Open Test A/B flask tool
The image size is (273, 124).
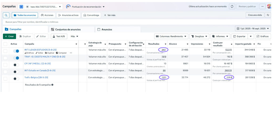(x=59, y=36)
